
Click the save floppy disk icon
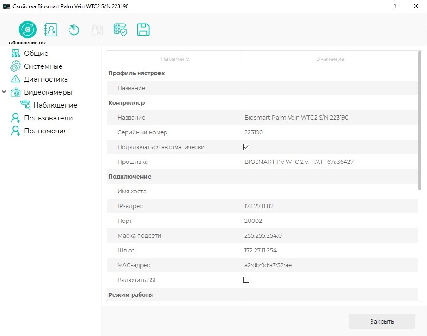pyautogui.click(x=143, y=30)
